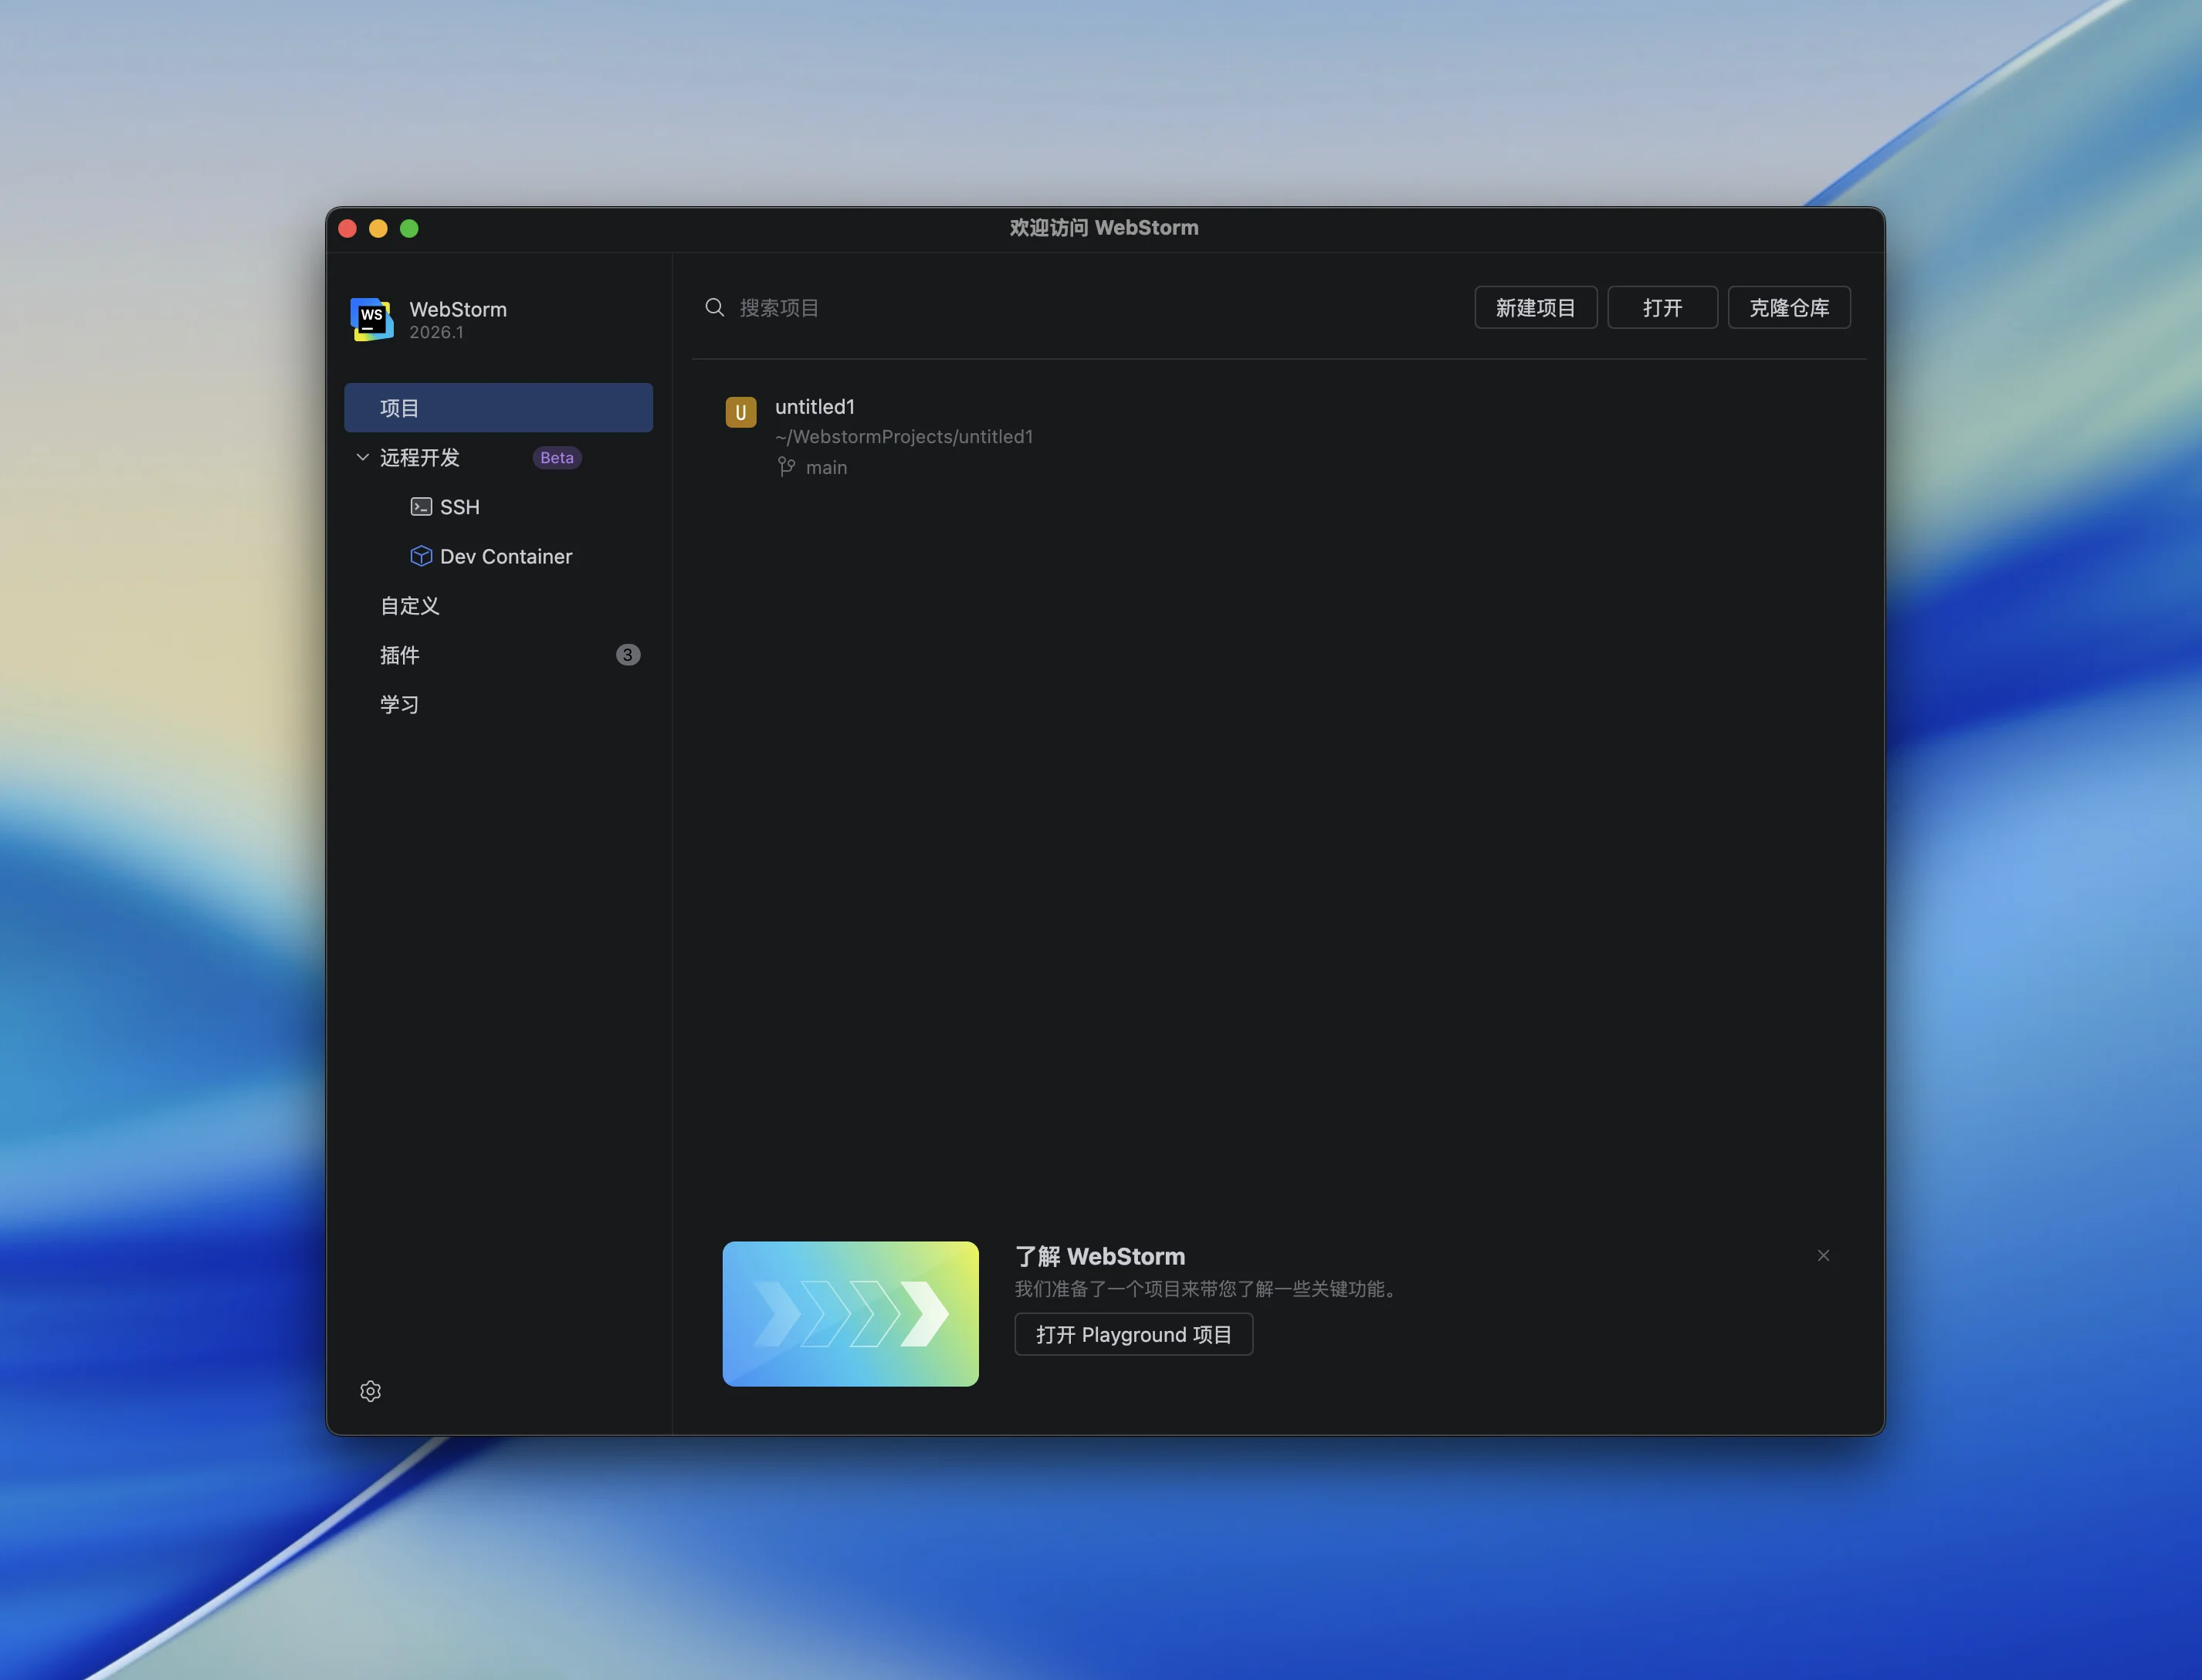The width and height of the screenshot is (2202, 1680).
Task: Click the 新建项目 button
Action: pyautogui.click(x=1535, y=308)
